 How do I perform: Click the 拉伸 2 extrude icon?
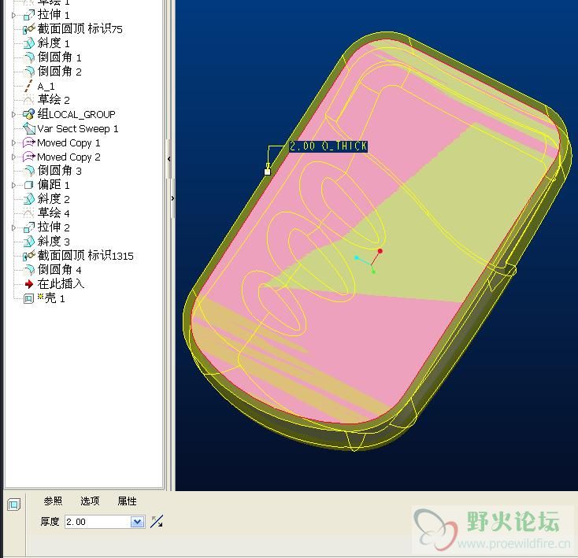29,227
